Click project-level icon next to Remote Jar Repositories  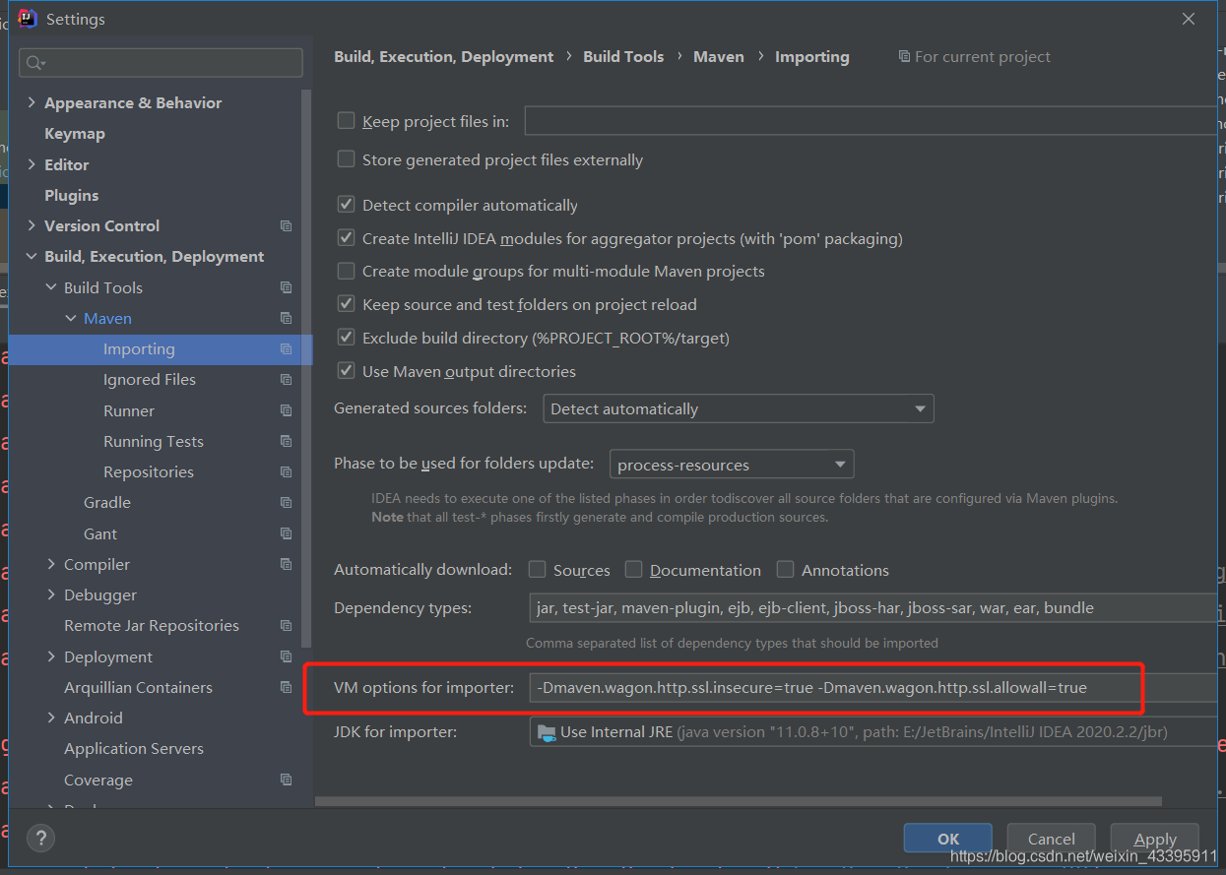click(286, 625)
